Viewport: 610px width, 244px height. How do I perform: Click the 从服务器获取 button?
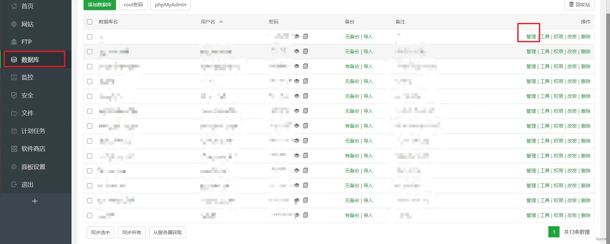168,232
